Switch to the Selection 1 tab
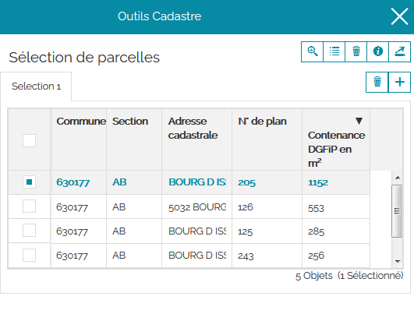 (36, 86)
